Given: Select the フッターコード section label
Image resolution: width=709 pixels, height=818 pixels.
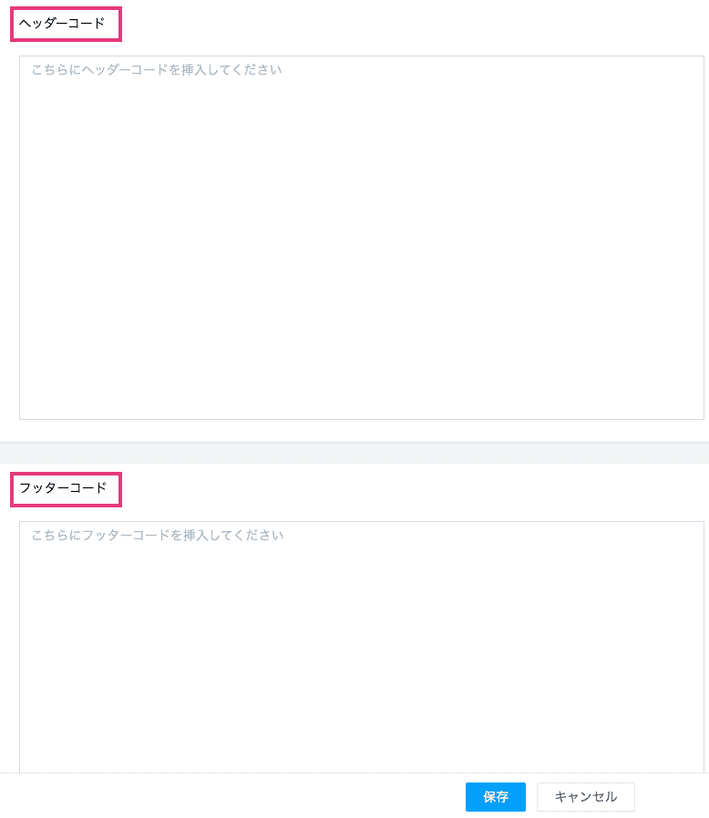Looking at the screenshot, I should point(63,488).
